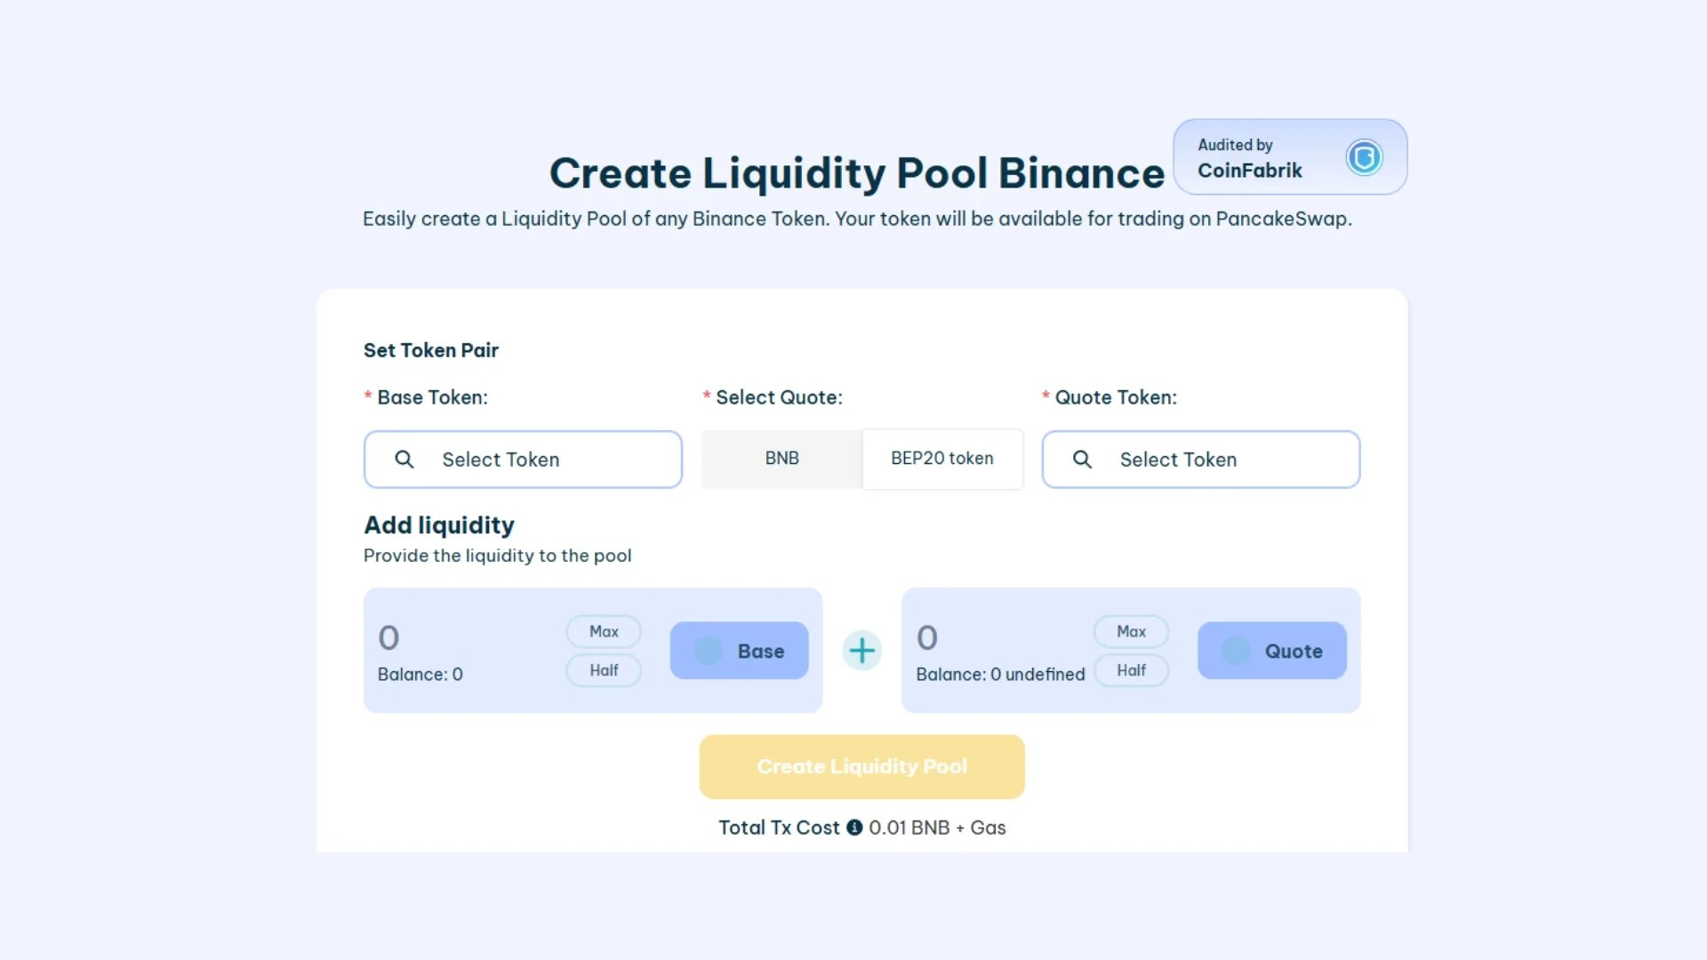Click the Base token button
The height and width of the screenshot is (960, 1707).
[740, 651]
